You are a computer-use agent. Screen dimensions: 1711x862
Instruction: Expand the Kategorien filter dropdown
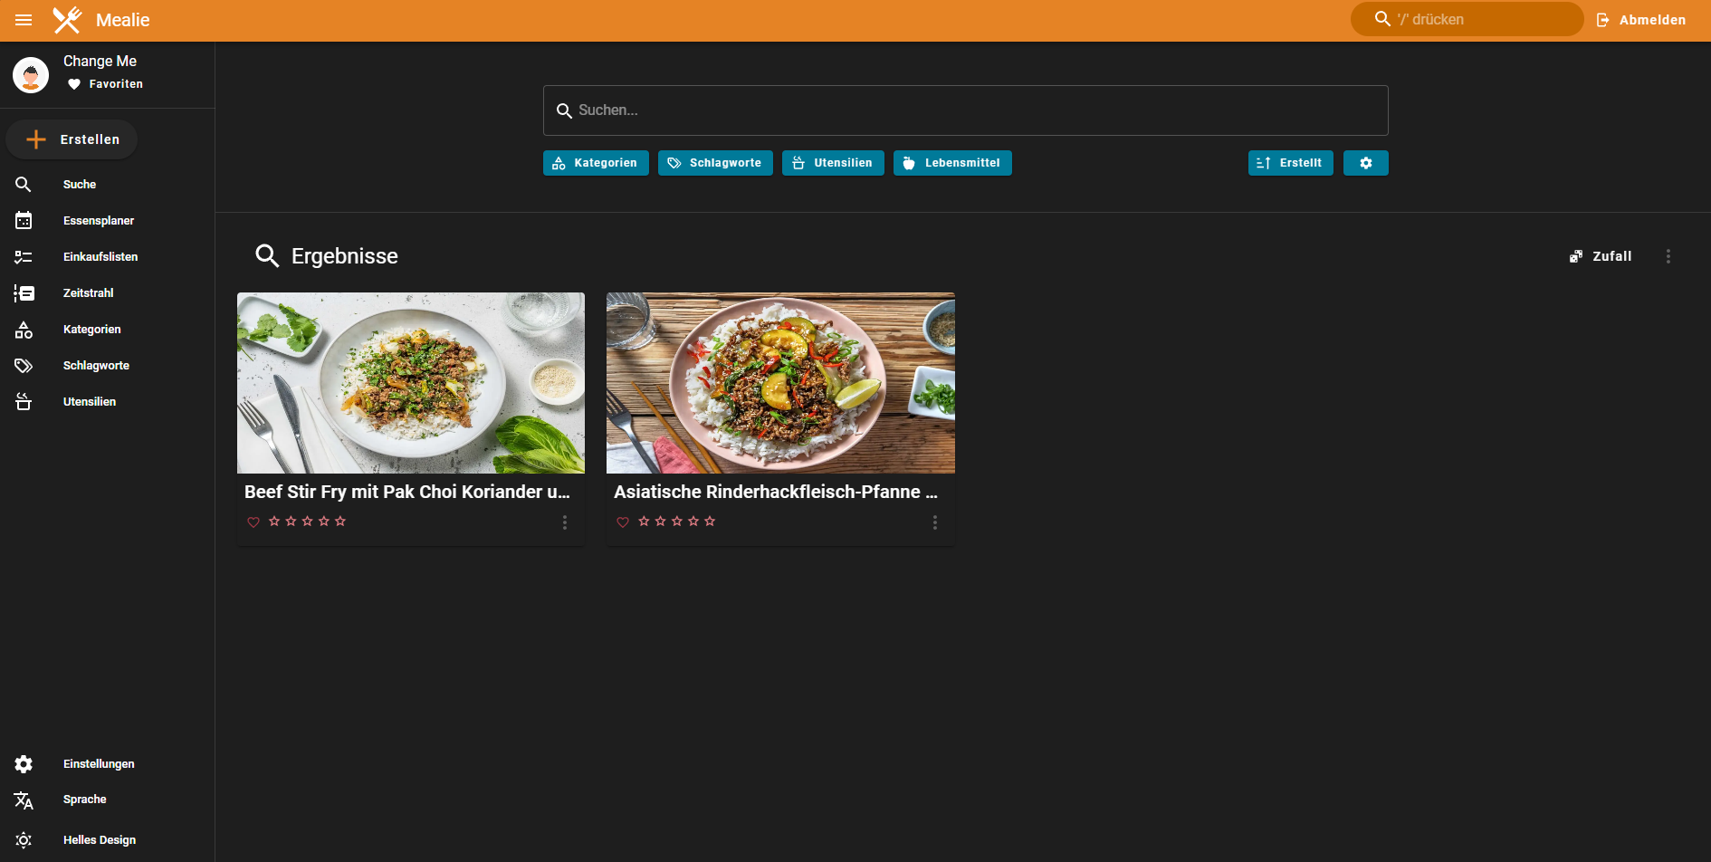click(596, 163)
